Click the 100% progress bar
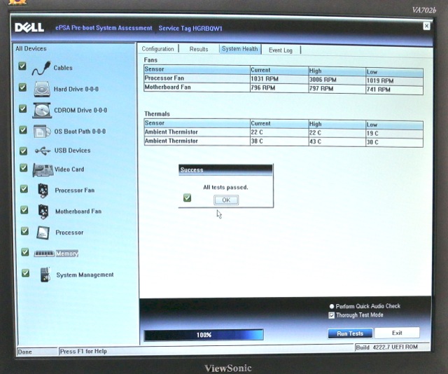This screenshot has width=448, height=374. click(204, 335)
